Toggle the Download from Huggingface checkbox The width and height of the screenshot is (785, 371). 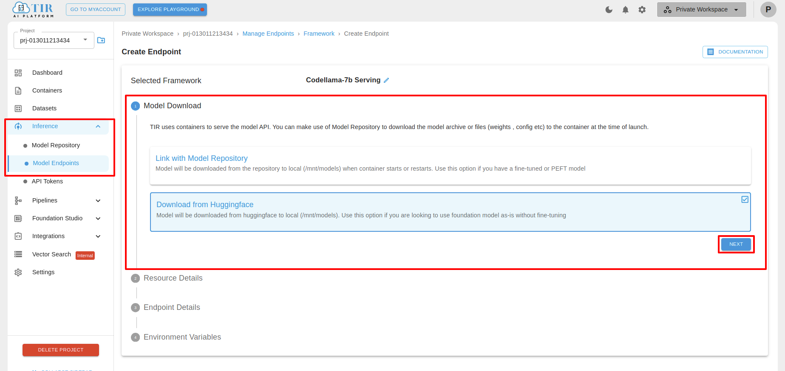(x=745, y=200)
